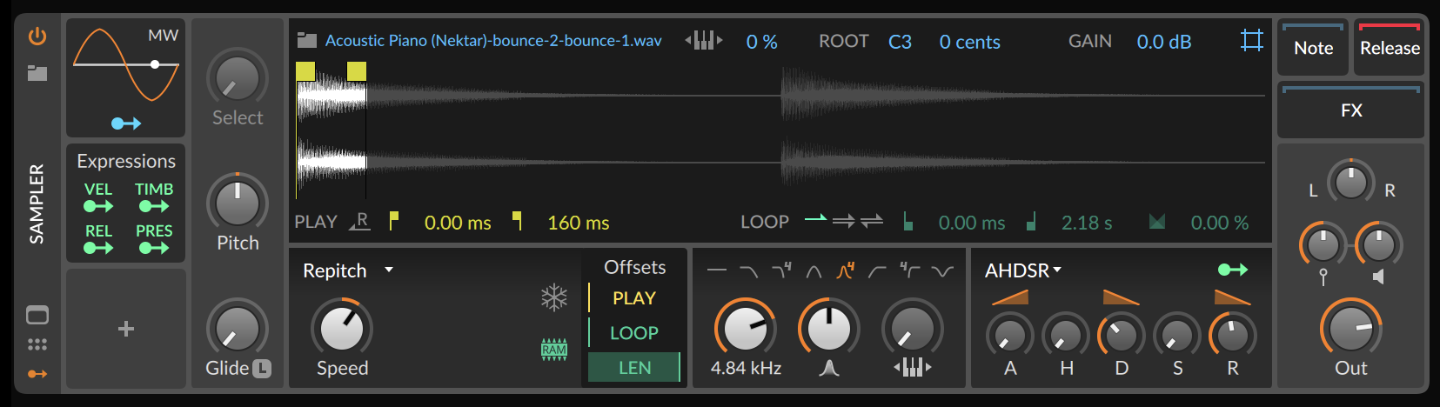Viewport: 1440px width, 407px height.
Task: Select no-loop single arrow mode
Action: 816,218
